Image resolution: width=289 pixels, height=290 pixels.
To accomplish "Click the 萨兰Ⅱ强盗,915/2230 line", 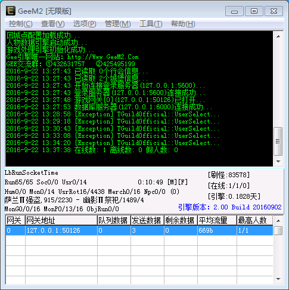I will click(x=74, y=200).
